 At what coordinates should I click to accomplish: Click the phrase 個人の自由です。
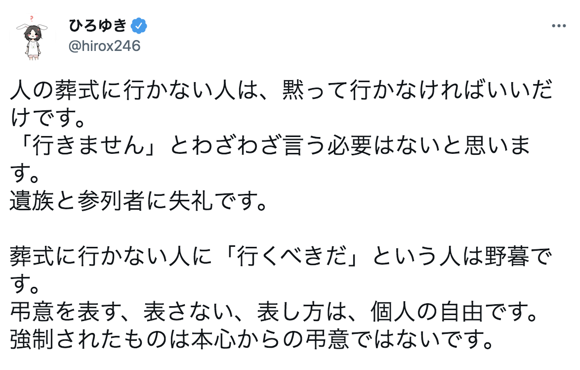[x=454, y=312]
